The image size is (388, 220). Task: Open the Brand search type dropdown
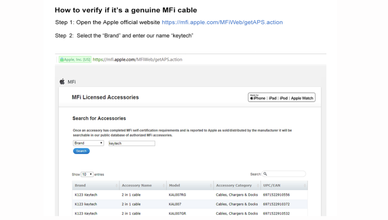coord(88,143)
